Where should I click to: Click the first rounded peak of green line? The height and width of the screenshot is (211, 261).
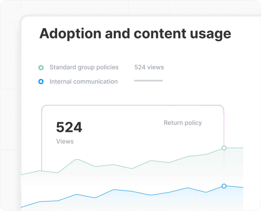77,160
